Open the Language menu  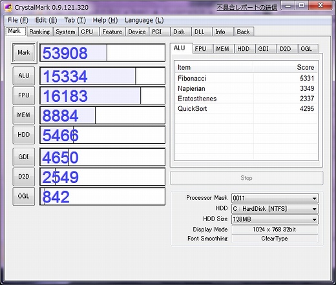144,20
